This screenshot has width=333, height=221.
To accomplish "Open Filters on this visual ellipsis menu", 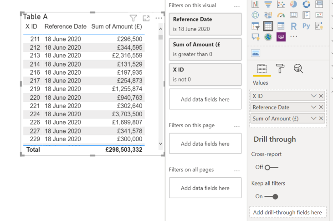I will pos(237,6).
